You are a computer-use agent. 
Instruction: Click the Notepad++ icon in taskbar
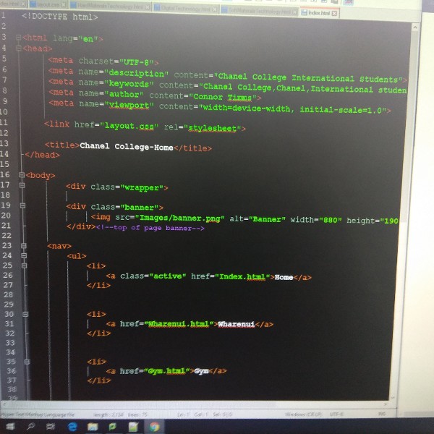coord(133,427)
